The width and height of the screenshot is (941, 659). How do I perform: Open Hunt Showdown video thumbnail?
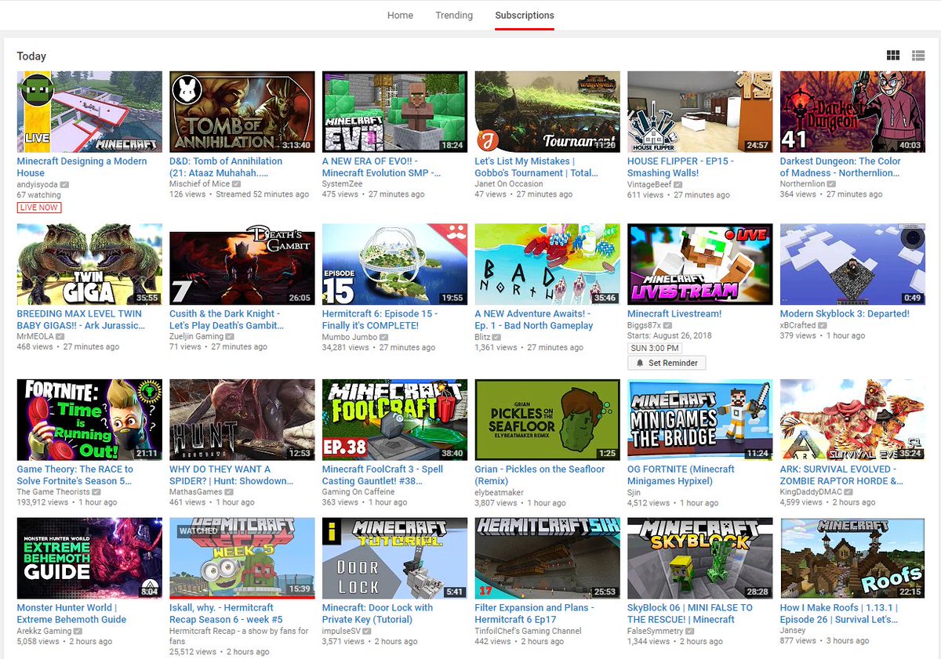pos(242,420)
